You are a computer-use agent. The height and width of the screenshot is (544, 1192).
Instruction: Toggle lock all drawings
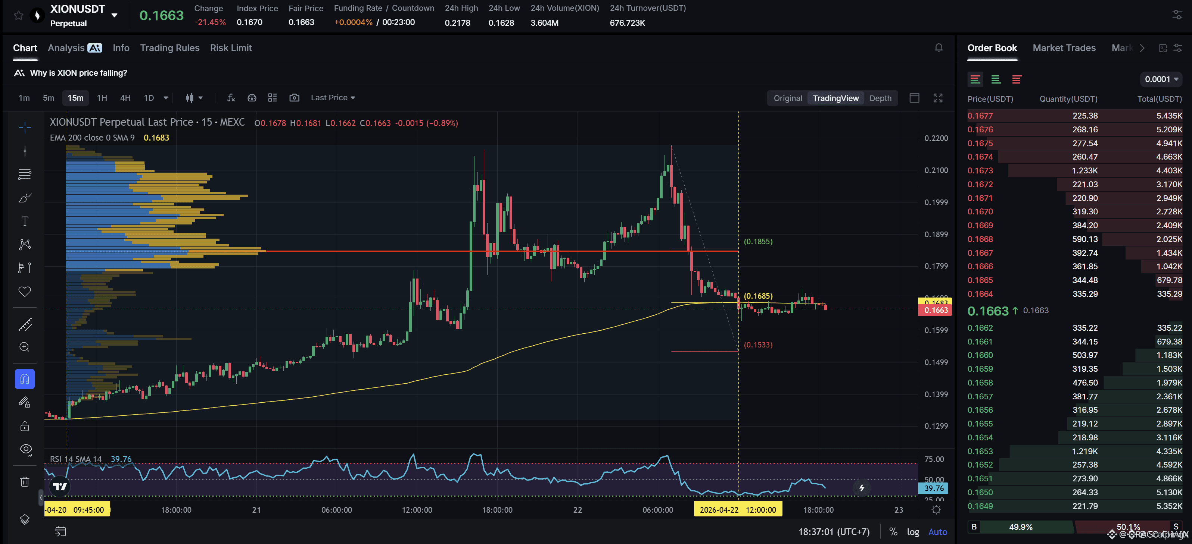[25, 426]
